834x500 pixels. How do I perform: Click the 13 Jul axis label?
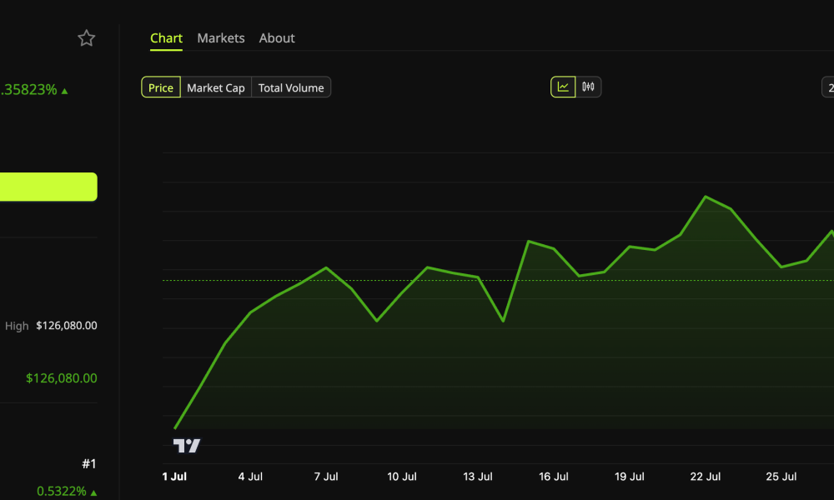click(478, 477)
